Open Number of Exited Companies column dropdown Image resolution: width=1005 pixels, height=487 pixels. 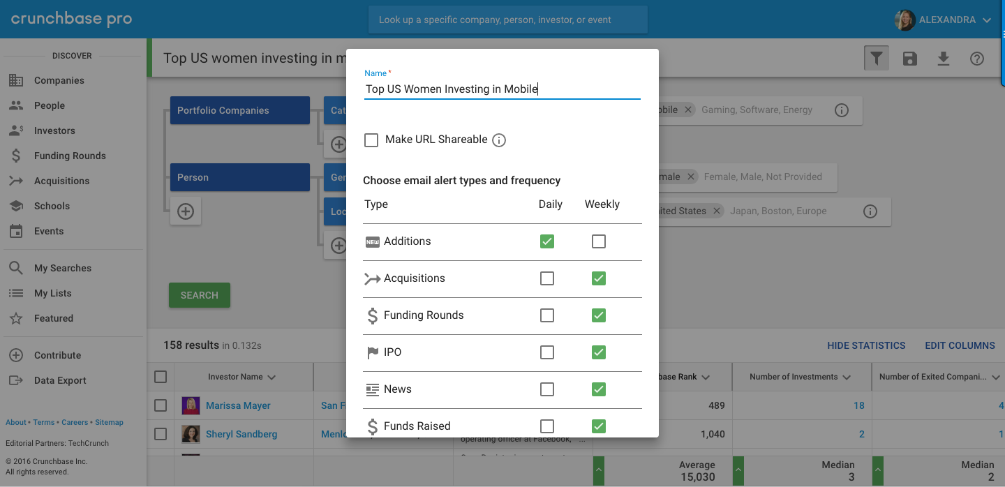[996, 377]
